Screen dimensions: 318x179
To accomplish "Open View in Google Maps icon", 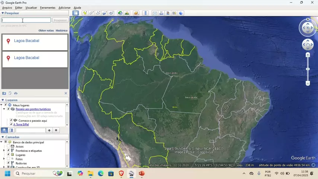I will [x=174, y=13].
